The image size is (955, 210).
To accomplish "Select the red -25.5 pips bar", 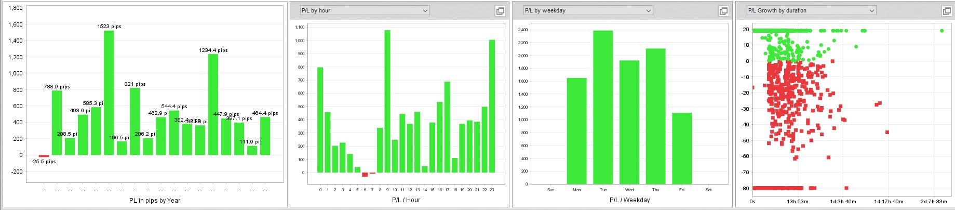I will tap(44, 156).
